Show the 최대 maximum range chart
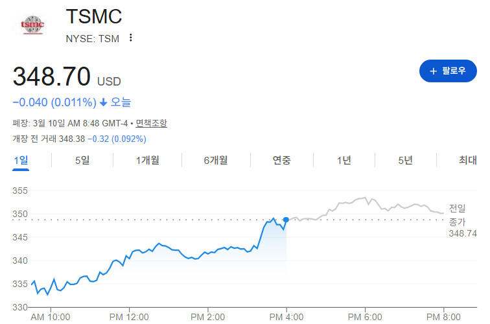The height and width of the screenshot is (324, 490). 468,160
